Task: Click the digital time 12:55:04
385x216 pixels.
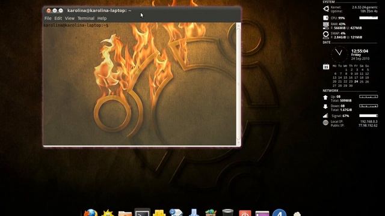Action: pos(360,51)
